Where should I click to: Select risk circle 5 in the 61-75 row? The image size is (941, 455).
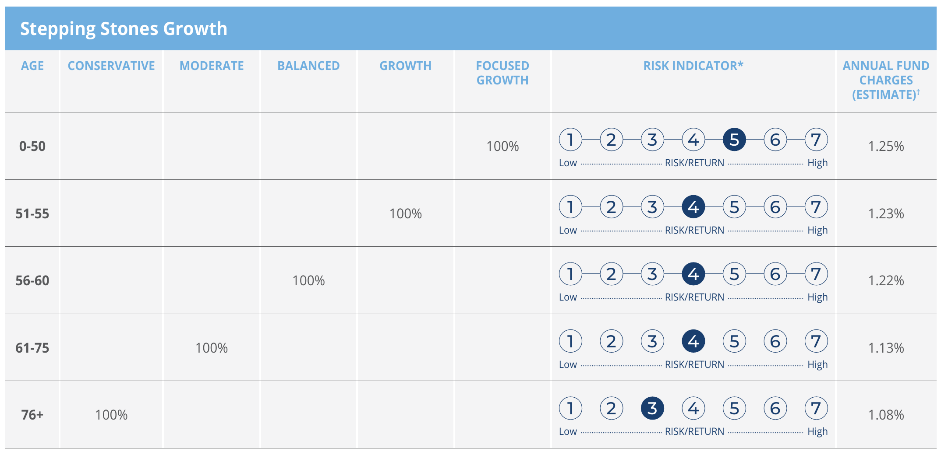734,341
